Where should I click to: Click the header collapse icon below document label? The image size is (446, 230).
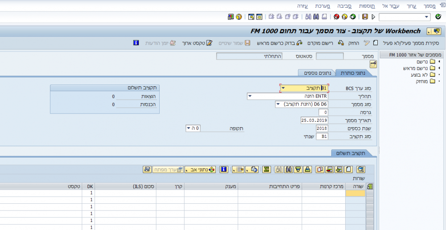(373, 64)
